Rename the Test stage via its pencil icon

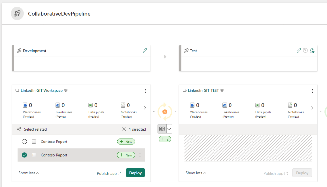point(299,50)
